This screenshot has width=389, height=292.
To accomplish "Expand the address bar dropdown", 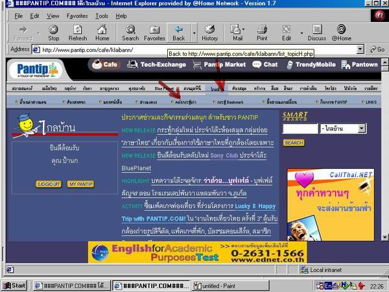I will point(360,49).
